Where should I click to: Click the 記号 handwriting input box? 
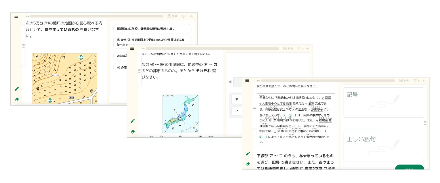(383, 102)
